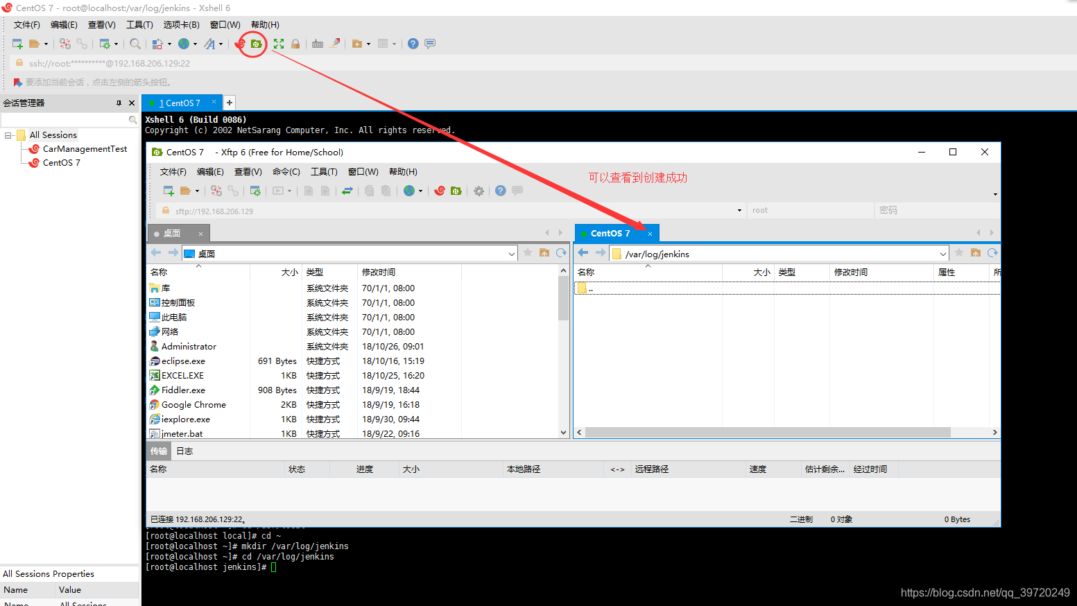Switch to the 日志 tab in the transfer panel
Viewport: 1077px width, 606px height.
click(x=184, y=451)
